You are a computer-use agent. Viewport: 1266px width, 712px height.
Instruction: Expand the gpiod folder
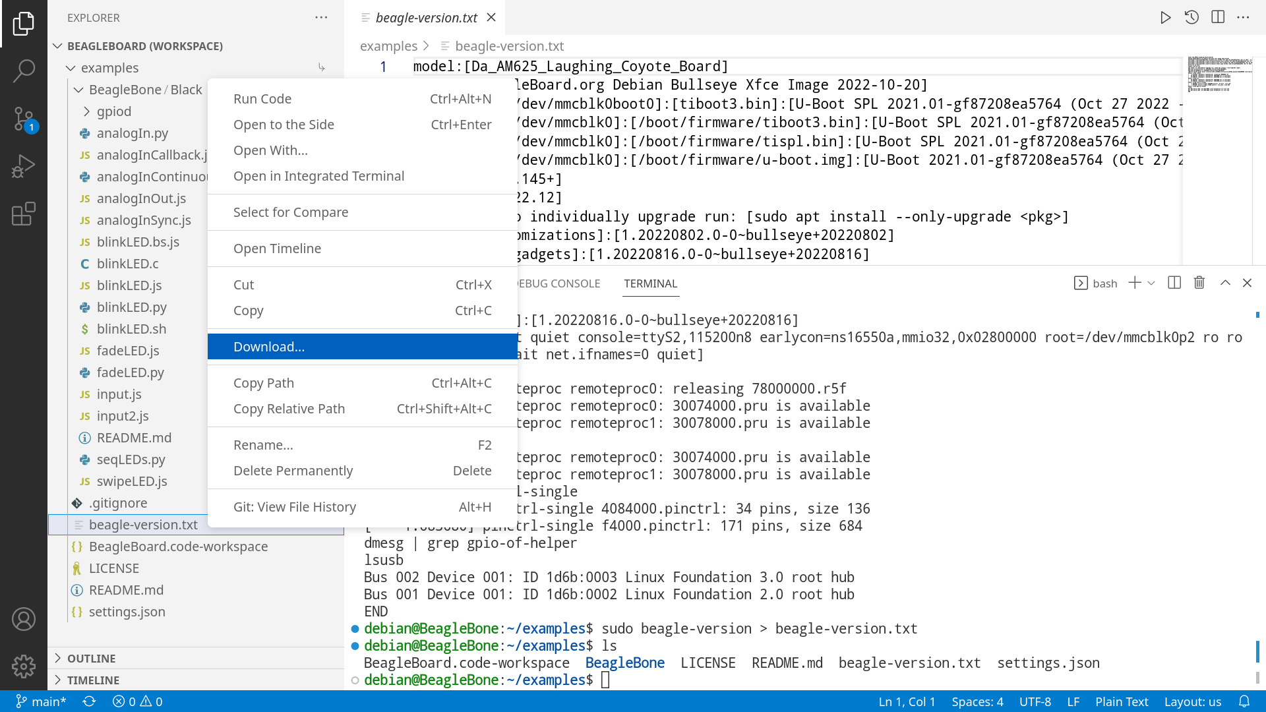tap(114, 111)
